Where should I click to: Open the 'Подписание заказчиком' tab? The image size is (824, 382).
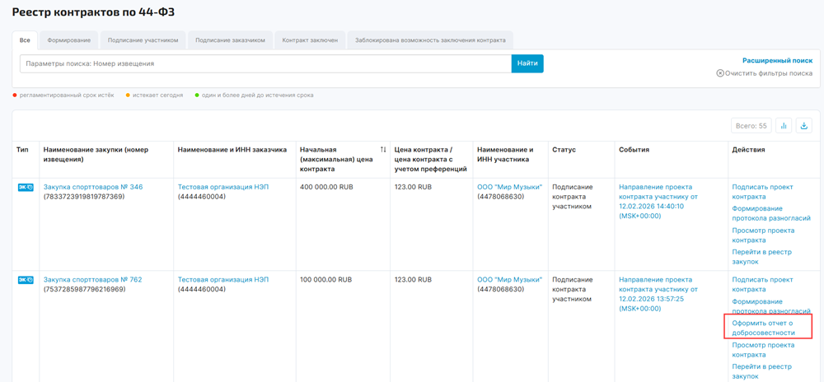click(x=231, y=40)
